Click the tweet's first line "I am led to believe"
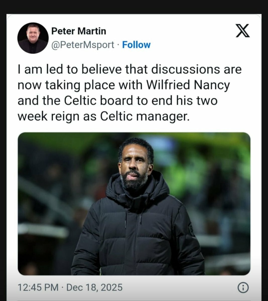 pyautogui.click(x=61, y=69)
